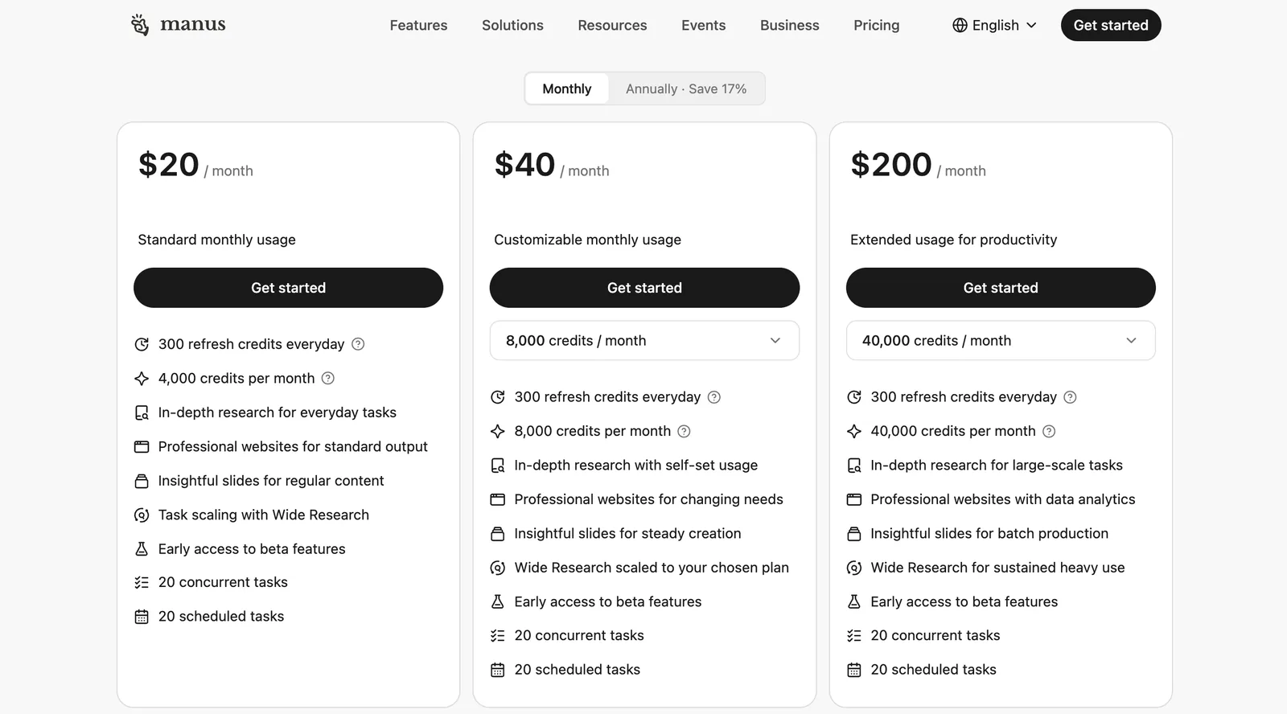
Task: Click help icon beside 8,000 credits per month
Action: click(684, 431)
